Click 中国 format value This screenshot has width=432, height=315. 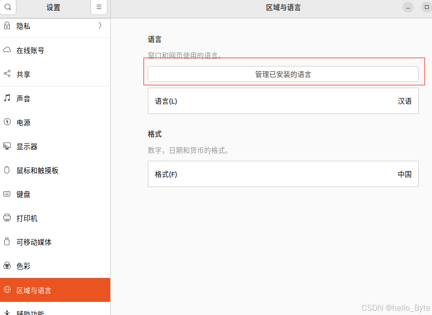coord(404,174)
